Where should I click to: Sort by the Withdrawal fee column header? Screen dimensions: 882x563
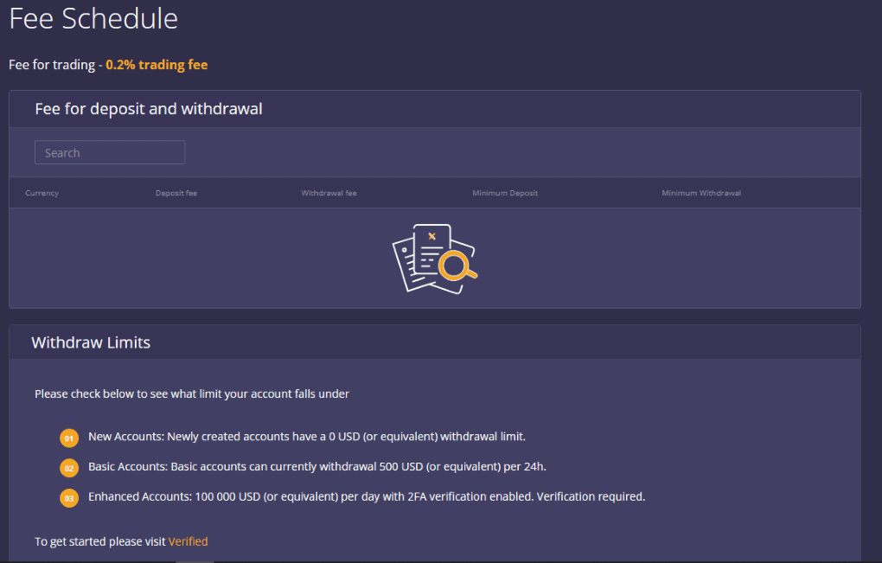pyautogui.click(x=329, y=193)
